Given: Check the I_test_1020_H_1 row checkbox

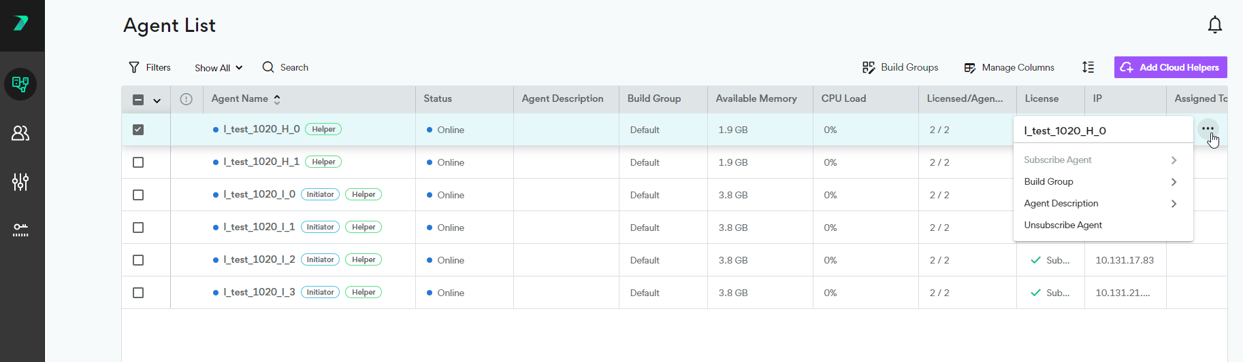Looking at the screenshot, I should [138, 162].
